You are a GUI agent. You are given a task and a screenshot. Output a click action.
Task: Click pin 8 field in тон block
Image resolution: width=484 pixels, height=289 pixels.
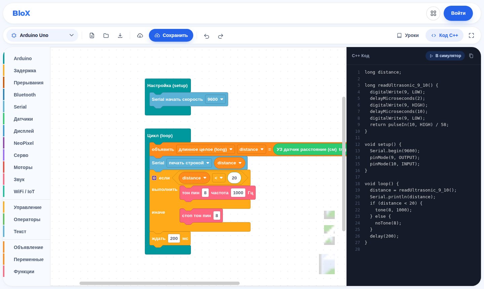tap(205, 193)
